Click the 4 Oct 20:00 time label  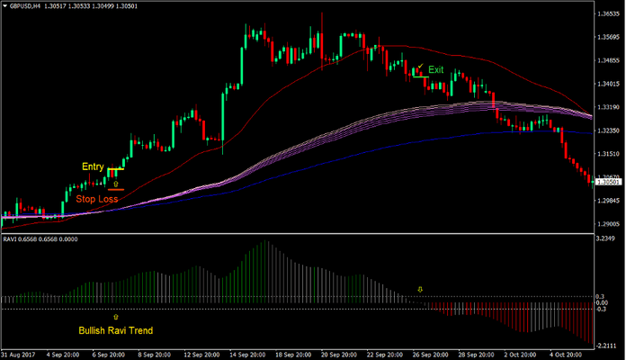click(x=566, y=355)
